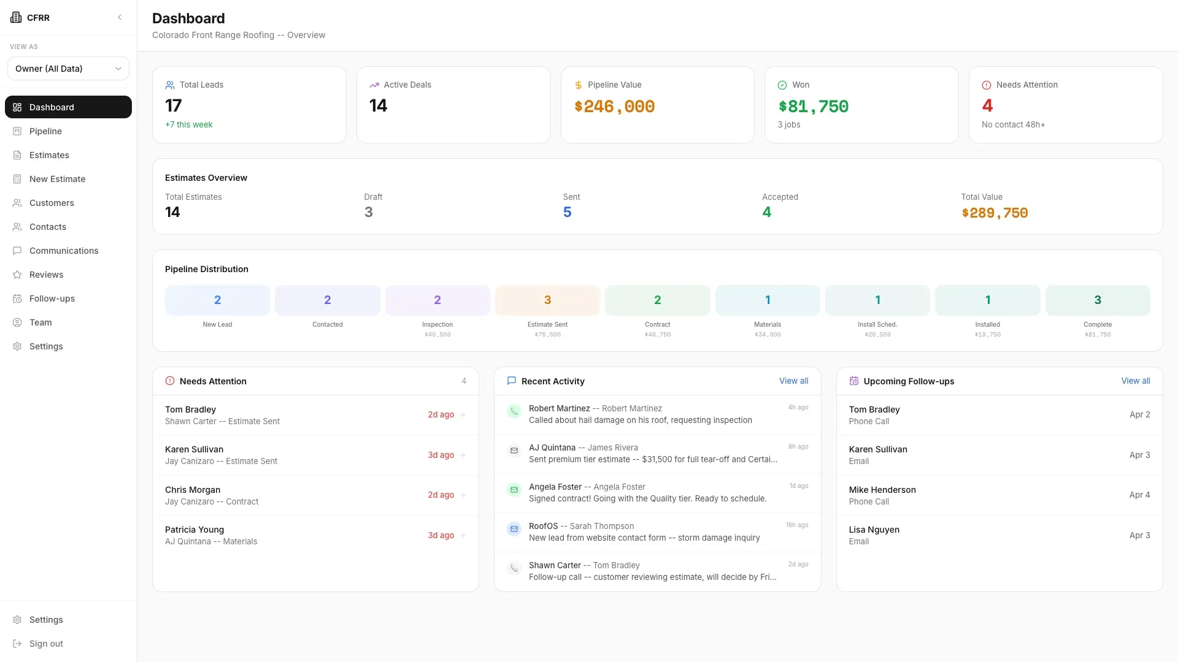Open the Pipeline section from the sidebar
The height and width of the screenshot is (662, 1178).
click(x=45, y=131)
